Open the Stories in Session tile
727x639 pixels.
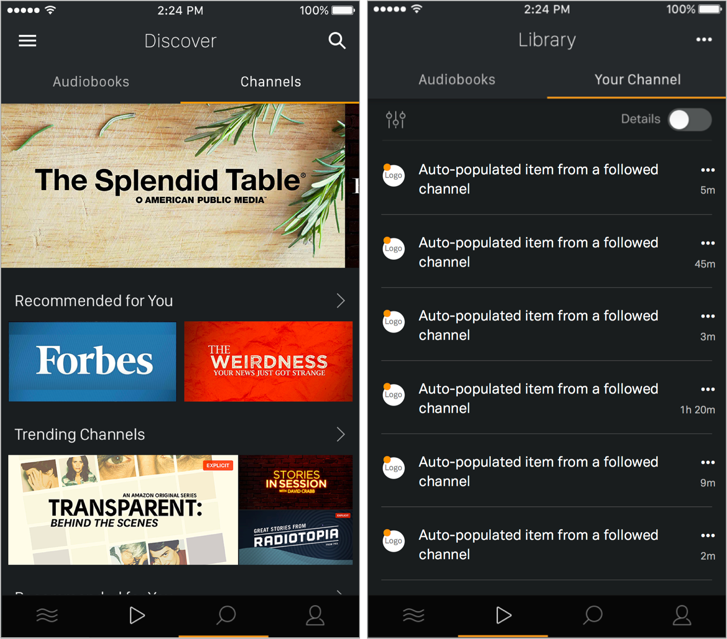[296, 482]
